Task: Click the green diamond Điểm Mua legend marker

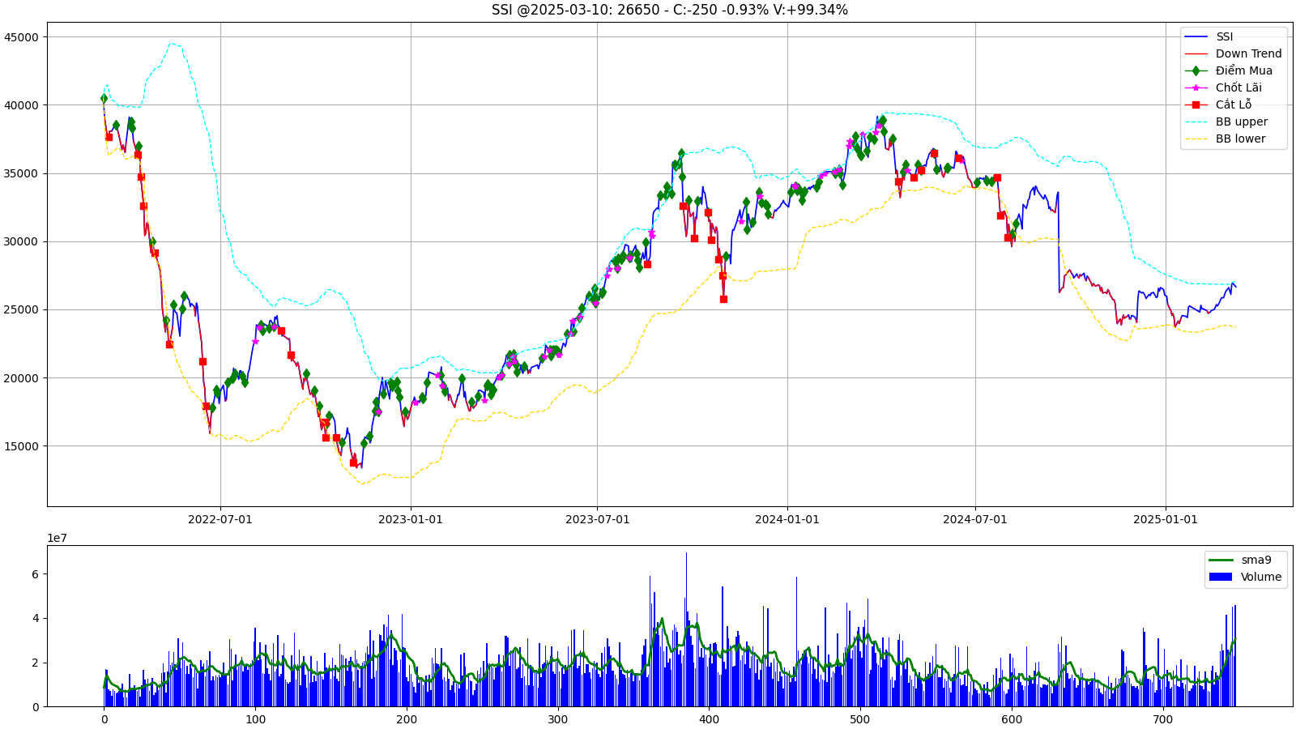Action: 1196,70
